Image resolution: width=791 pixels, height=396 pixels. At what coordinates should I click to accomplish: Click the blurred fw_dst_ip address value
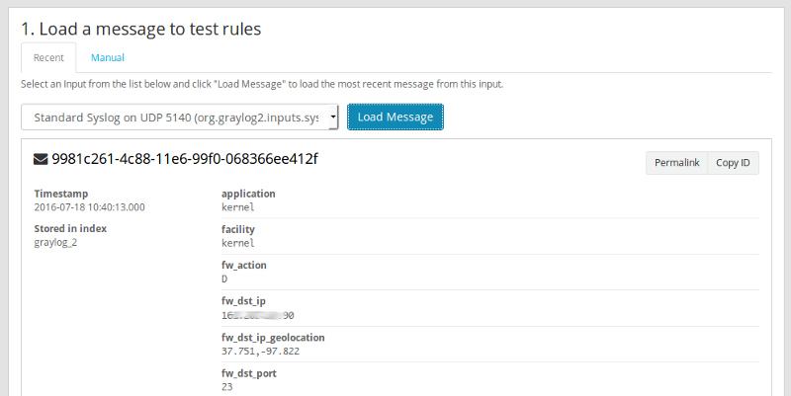[x=258, y=315]
